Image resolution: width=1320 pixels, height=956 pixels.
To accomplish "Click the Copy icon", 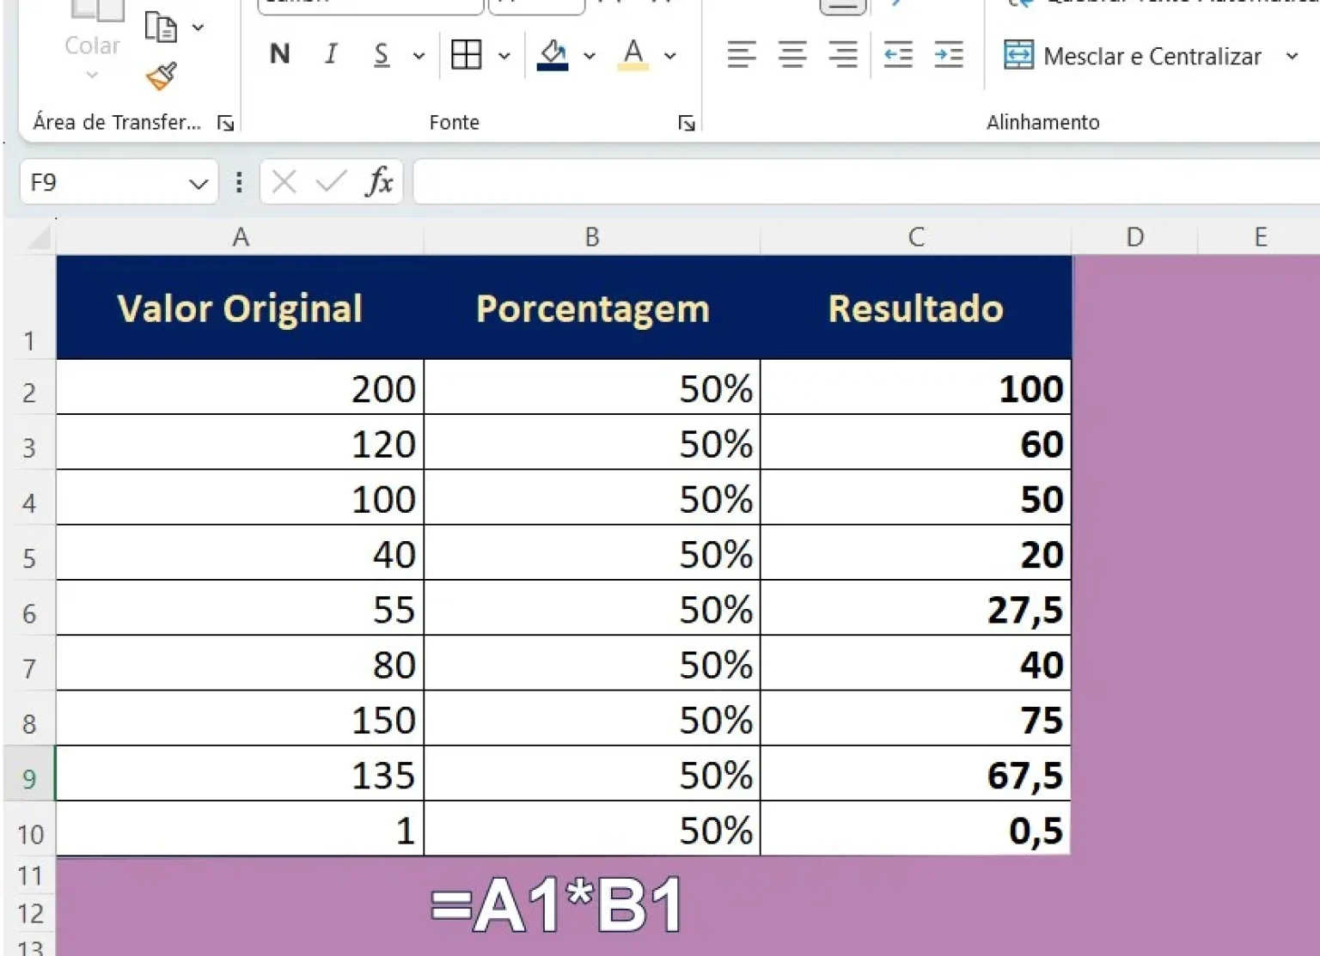I will (160, 27).
